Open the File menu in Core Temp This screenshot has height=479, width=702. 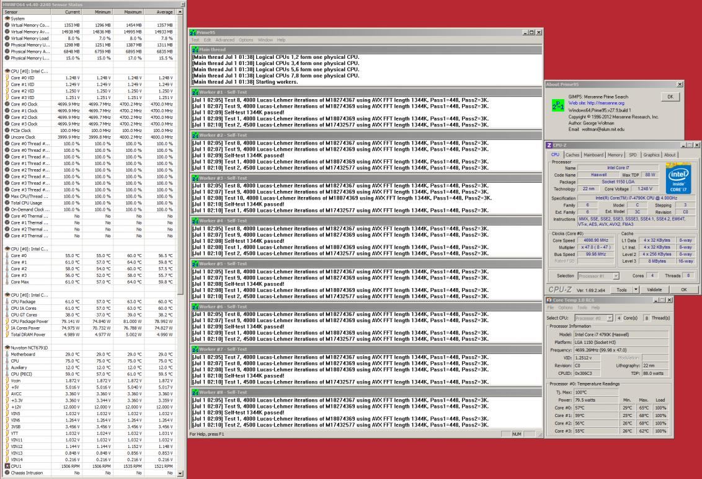pyautogui.click(x=551, y=308)
